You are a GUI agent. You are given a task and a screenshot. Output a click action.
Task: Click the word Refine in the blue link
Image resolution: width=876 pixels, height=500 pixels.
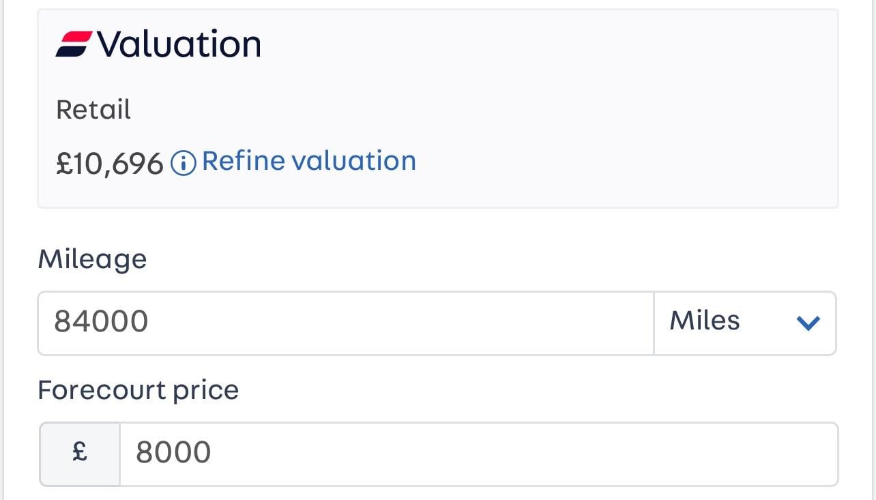point(244,161)
